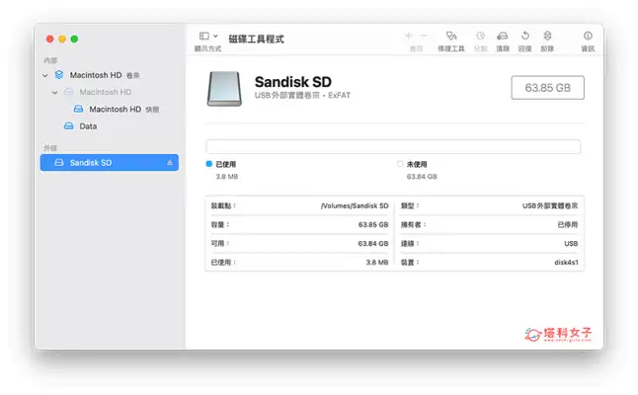Viewport: 638px width, 395px height.
Task: Click the Disk Utility window title
Action: tap(257, 39)
